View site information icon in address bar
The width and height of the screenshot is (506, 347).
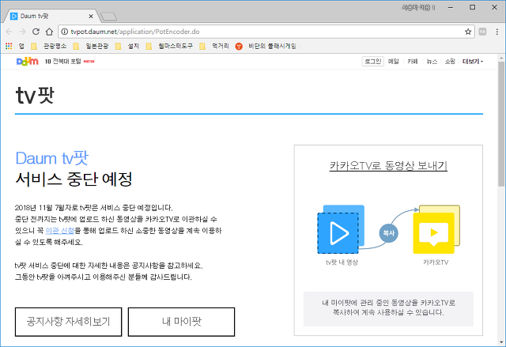click(x=65, y=32)
